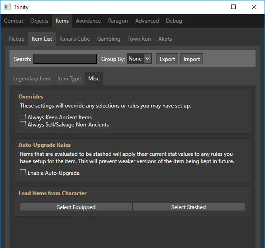Open the Avoidance tab

pos(88,21)
